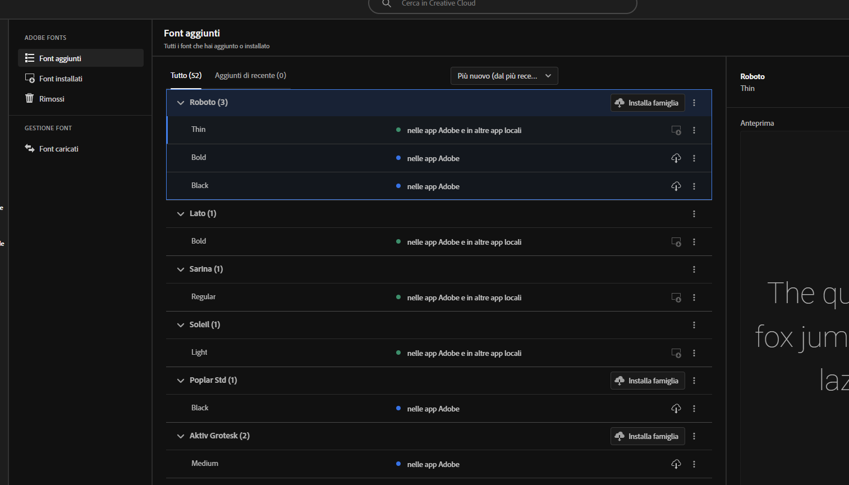
Task: Switch to Aggiunti di recente (0) tab
Action: pos(250,75)
